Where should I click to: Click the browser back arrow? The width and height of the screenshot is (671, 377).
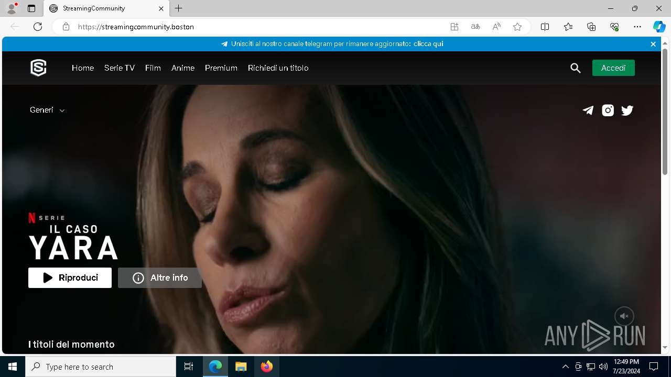click(15, 27)
